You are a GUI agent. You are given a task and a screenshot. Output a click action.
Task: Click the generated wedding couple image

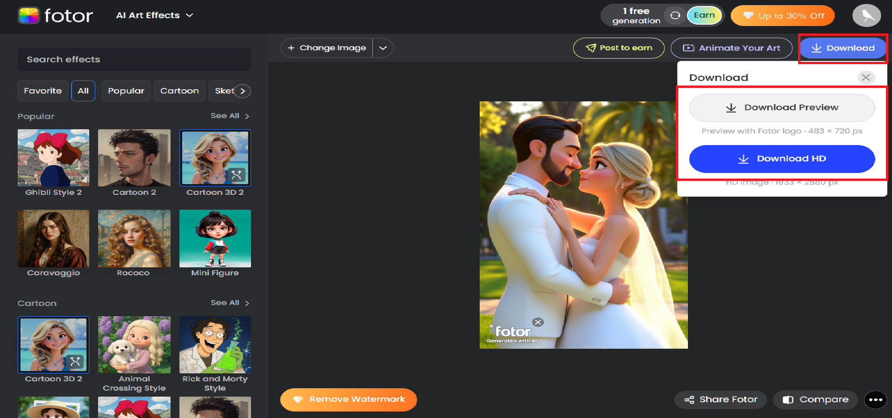583,225
